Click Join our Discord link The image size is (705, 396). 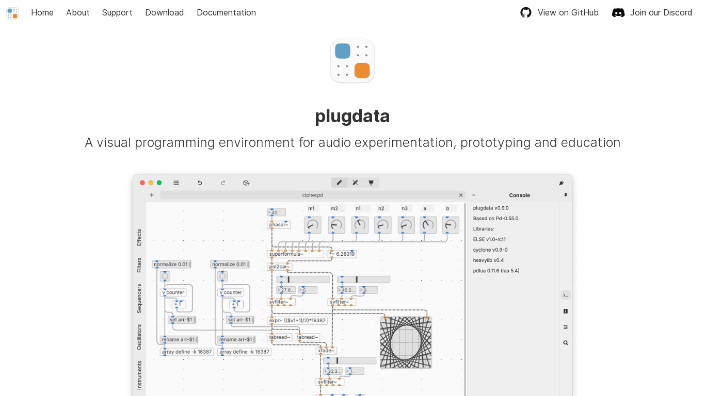(x=652, y=12)
